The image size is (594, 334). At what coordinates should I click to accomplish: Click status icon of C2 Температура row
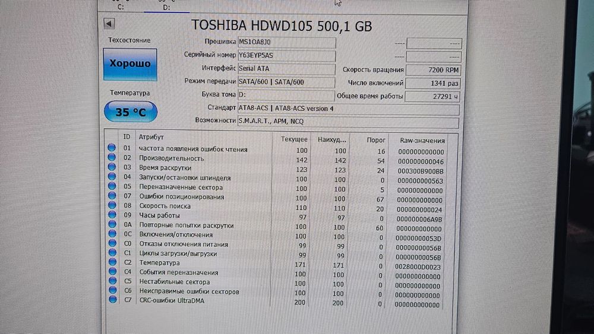click(x=112, y=262)
